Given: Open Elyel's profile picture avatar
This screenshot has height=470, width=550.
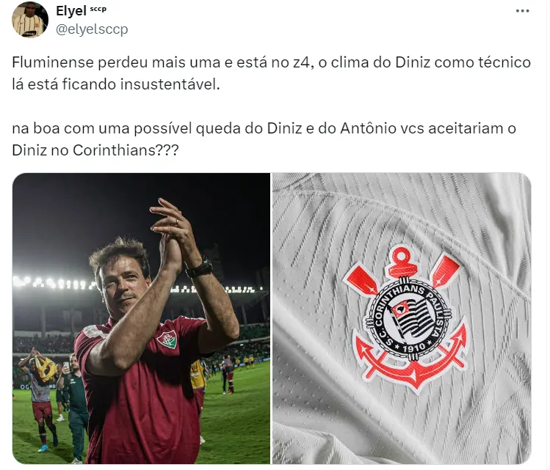Looking at the screenshot, I should pos(30,20).
